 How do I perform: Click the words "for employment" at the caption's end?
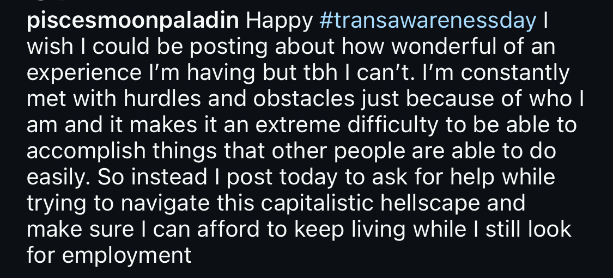click(109, 255)
